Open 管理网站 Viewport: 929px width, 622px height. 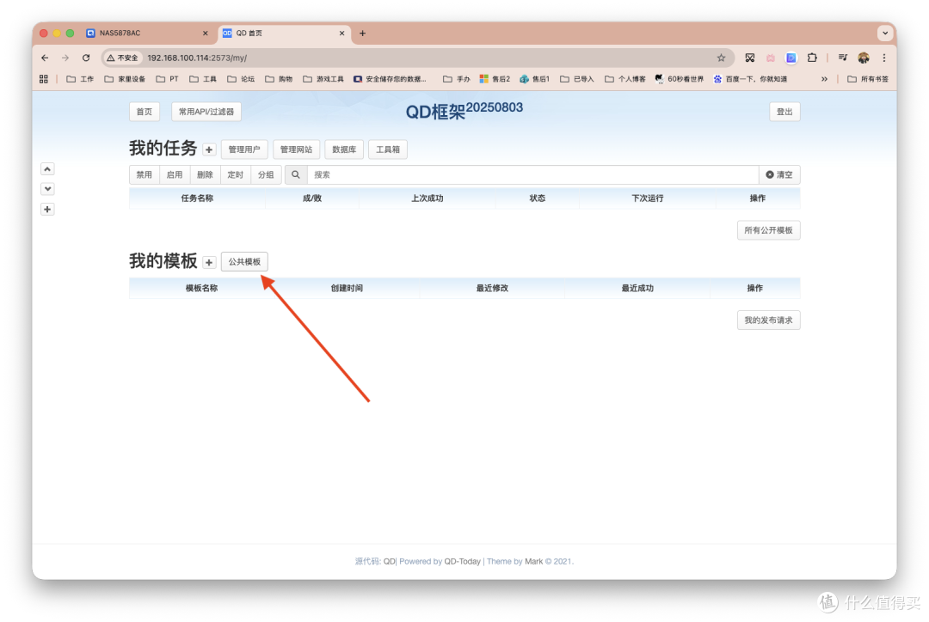click(296, 149)
